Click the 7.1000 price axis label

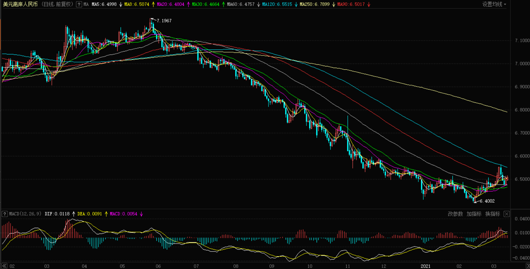522,41
